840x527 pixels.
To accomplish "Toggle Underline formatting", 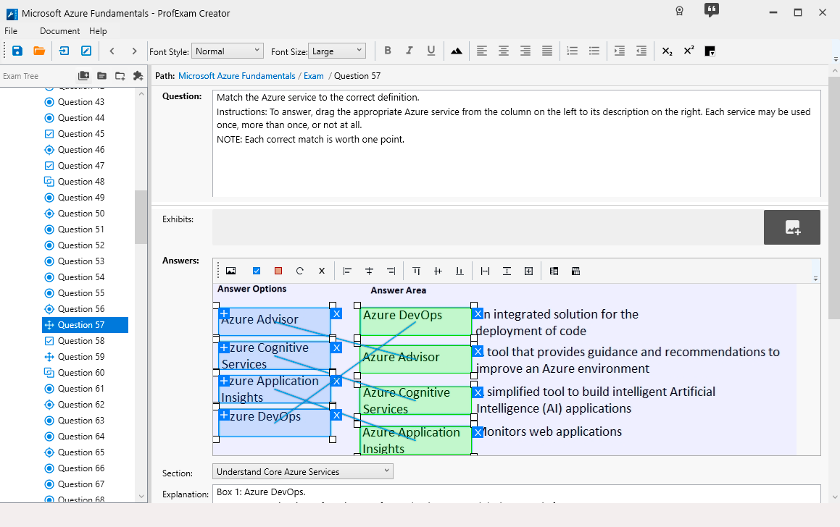I will click(431, 51).
